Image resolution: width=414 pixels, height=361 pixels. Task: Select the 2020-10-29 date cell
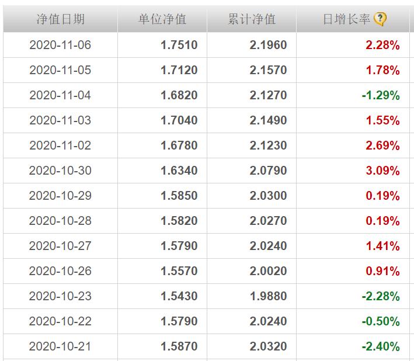pos(60,196)
